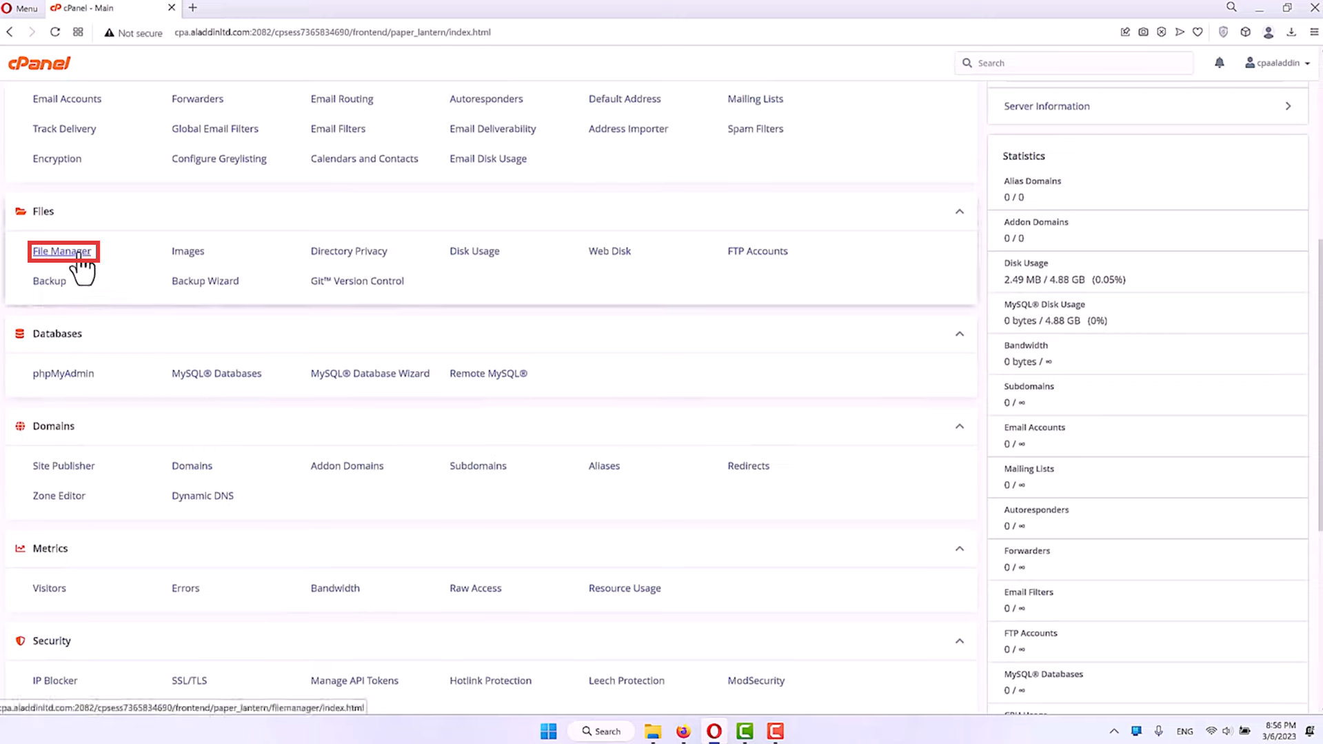The height and width of the screenshot is (744, 1323).
Task: Click the Not secure warning icon
Action: [x=109, y=32]
